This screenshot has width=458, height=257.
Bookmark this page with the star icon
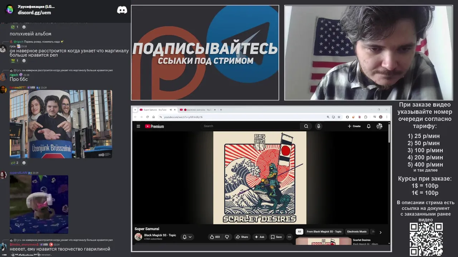pyautogui.click(x=339, y=117)
